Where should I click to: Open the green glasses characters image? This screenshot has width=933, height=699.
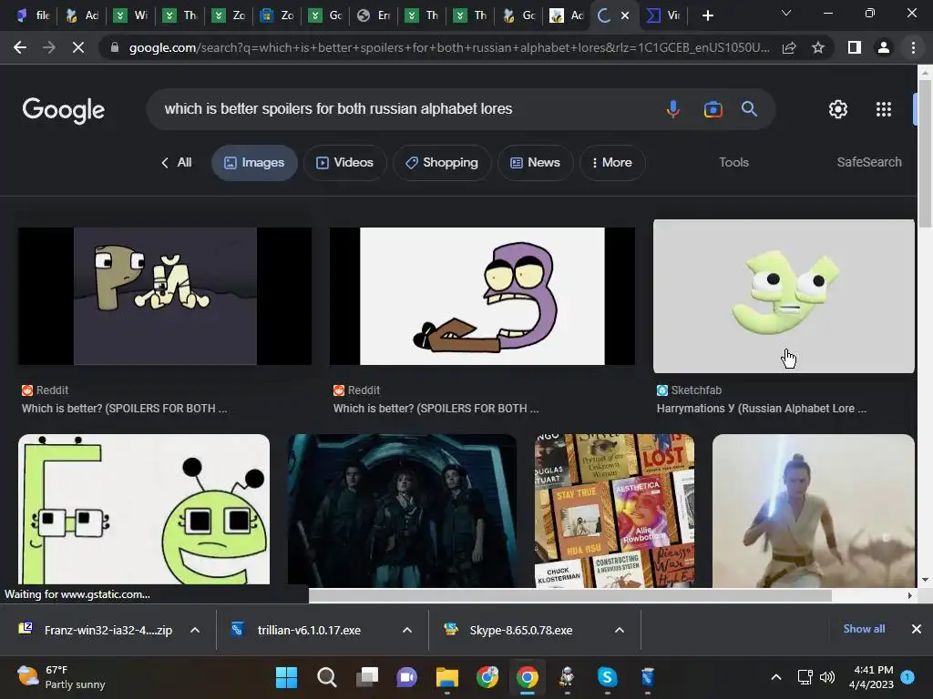[x=144, y=510]
